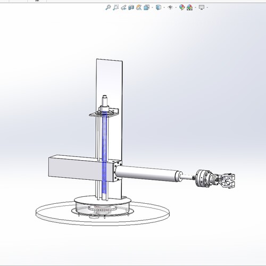Click the Apply Scene icon
Viewport: 266px width, 266px height.
(189, 7)
